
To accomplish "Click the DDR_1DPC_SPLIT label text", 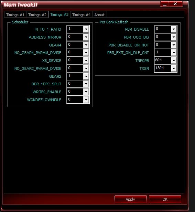I will pyautogui.click(x=46, y=84).
